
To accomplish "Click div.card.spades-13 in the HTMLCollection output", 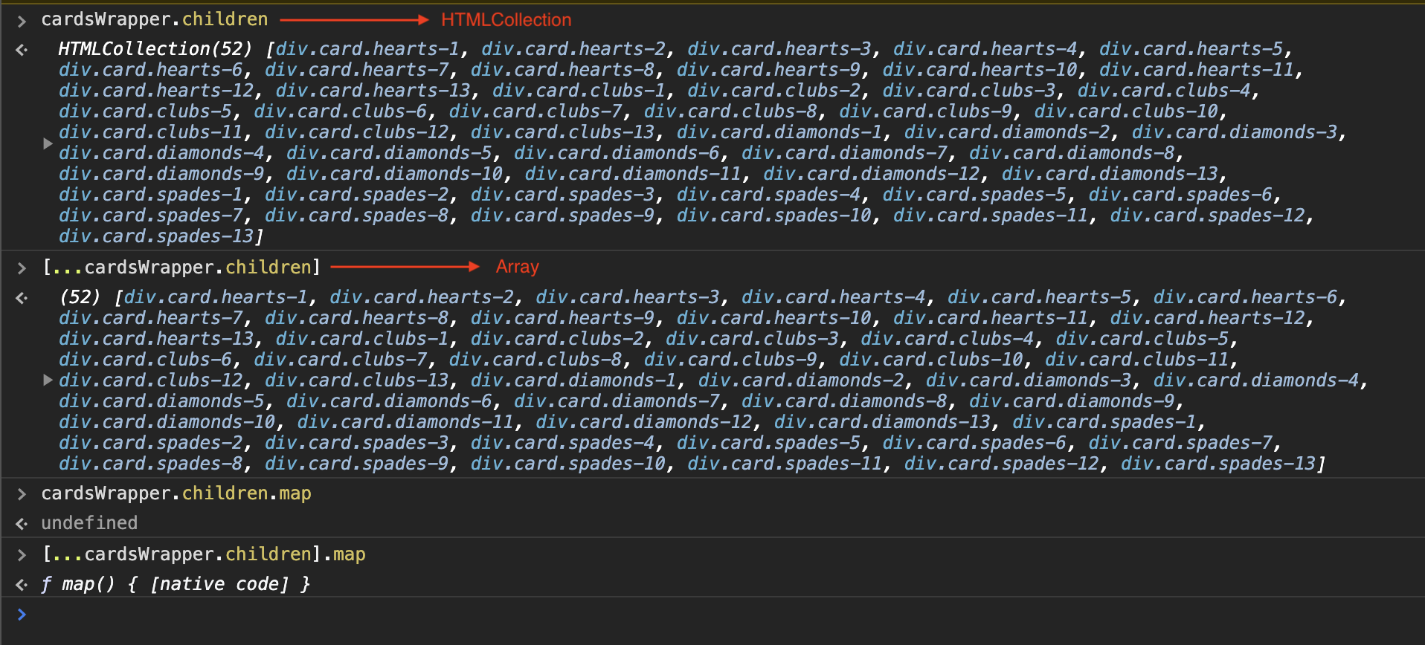I will (x=155, y=236).
